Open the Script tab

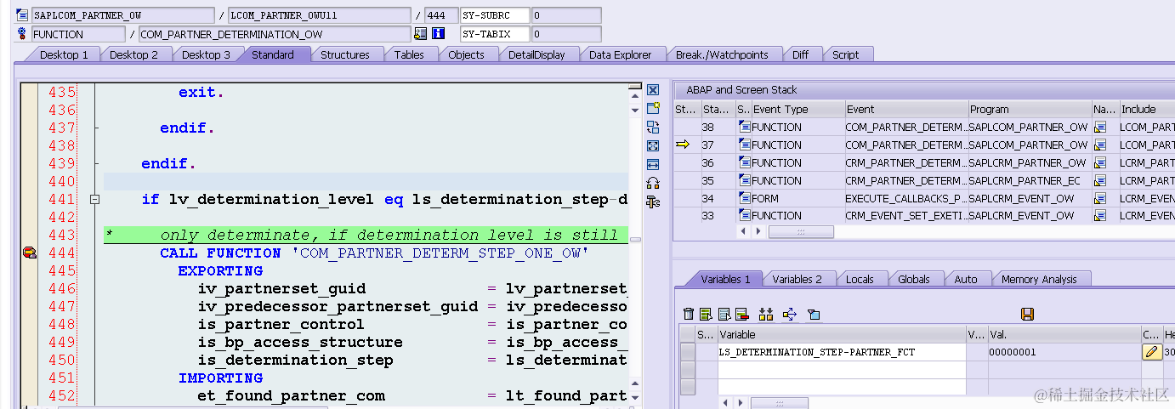click(845, 54)
